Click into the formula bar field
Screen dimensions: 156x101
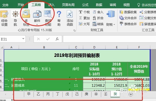point(109,39)
